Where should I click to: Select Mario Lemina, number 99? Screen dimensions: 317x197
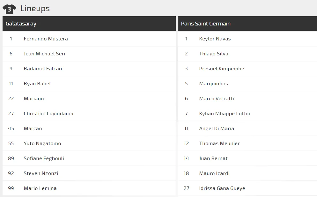tap(40, 188)
